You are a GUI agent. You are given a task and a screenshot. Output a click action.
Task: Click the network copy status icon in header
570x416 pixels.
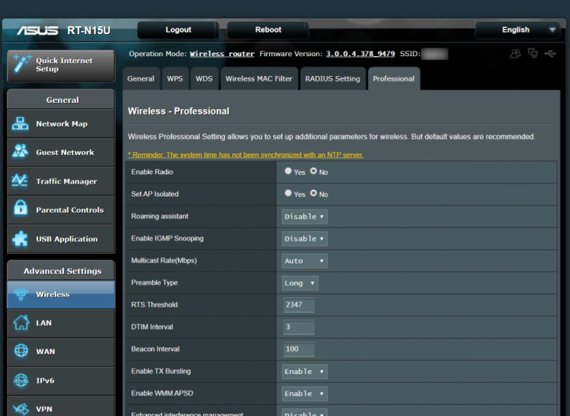533,53
